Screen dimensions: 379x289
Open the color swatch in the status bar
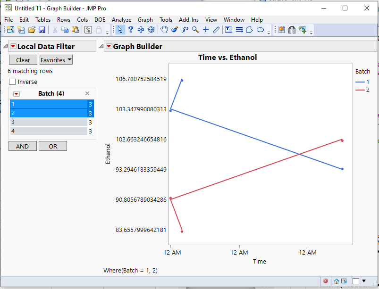(x=356, y=281)
